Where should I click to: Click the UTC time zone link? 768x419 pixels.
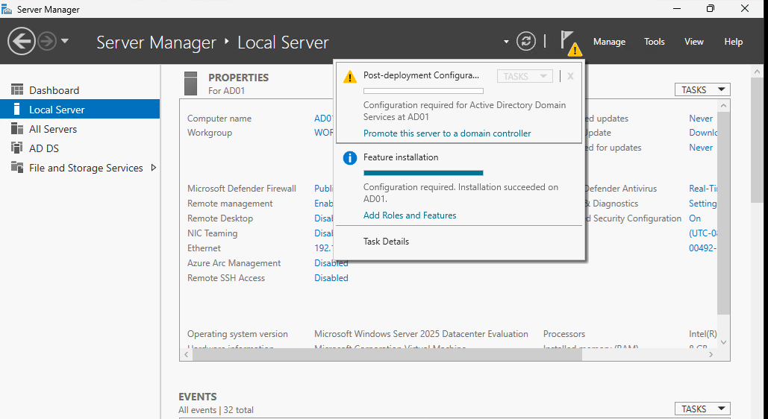(x=703, y=233)
